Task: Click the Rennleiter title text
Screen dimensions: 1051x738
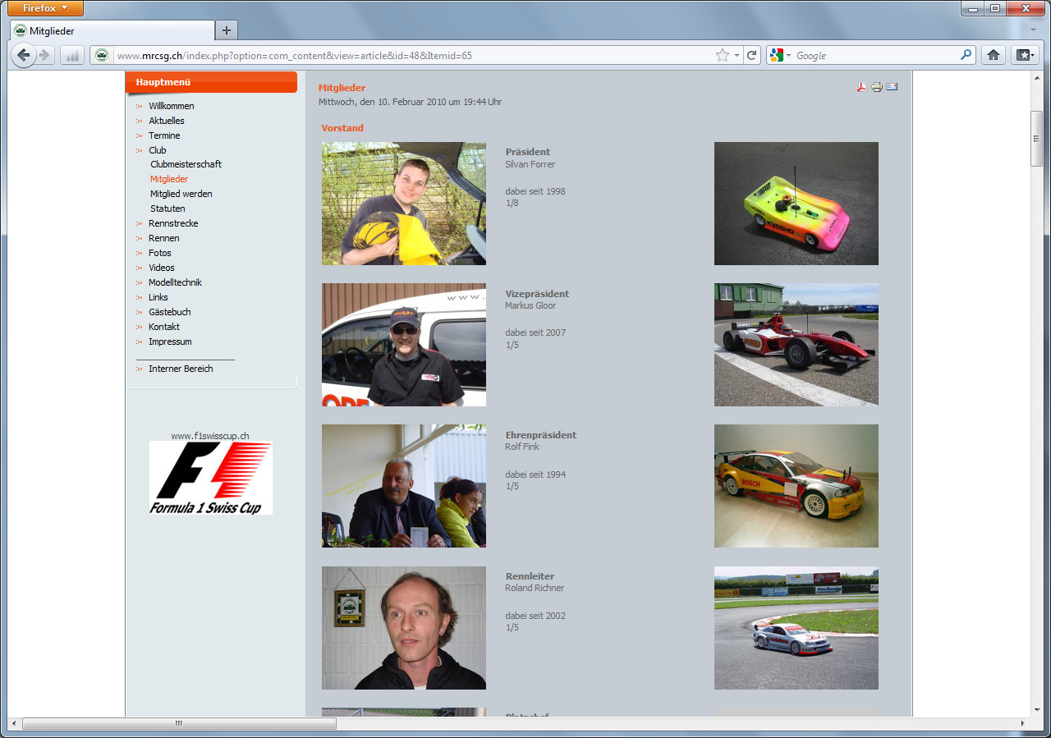Action: (x=530, y=576)
